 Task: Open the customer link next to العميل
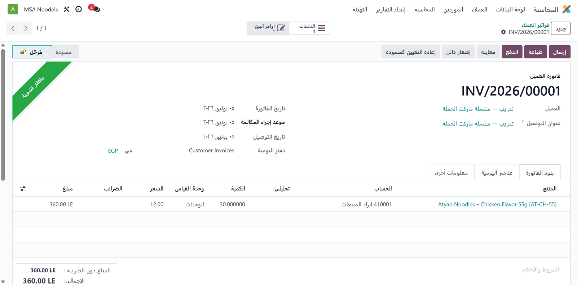click(478, 109)
